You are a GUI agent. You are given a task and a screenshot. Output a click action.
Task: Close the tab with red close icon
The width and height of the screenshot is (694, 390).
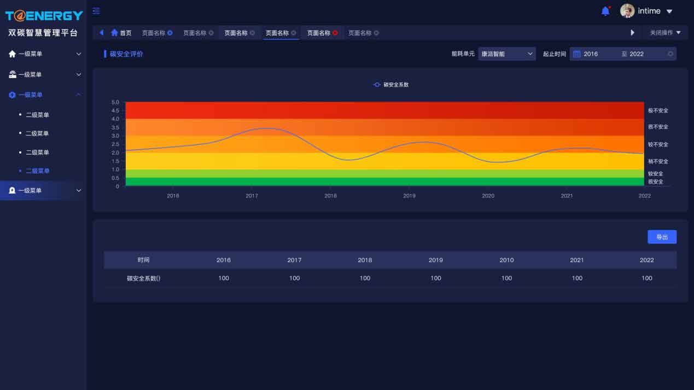[335, 33]
